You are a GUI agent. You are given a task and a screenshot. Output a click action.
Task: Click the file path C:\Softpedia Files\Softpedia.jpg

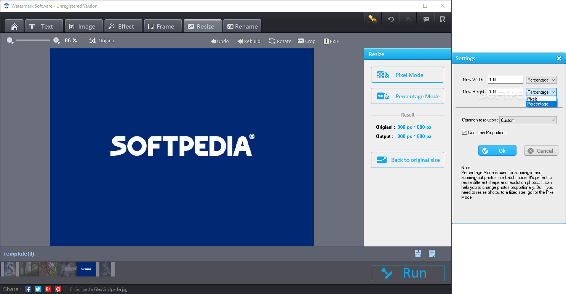pos(98,289)
